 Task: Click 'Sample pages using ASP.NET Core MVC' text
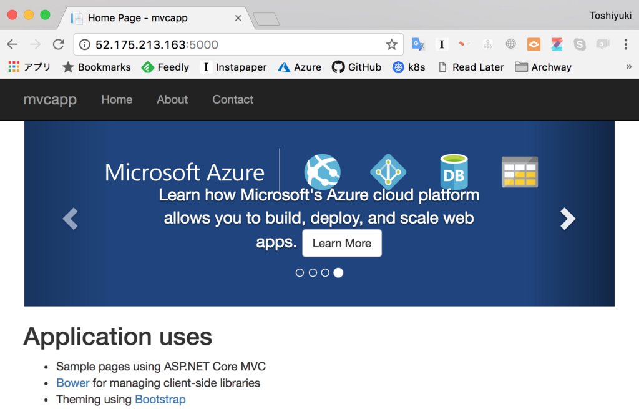point(161,366)
